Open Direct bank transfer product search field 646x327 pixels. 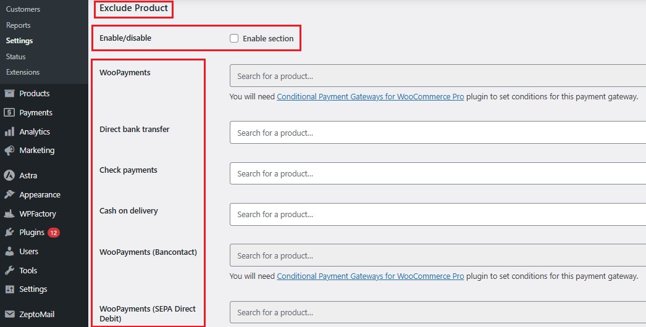point(437,133)
